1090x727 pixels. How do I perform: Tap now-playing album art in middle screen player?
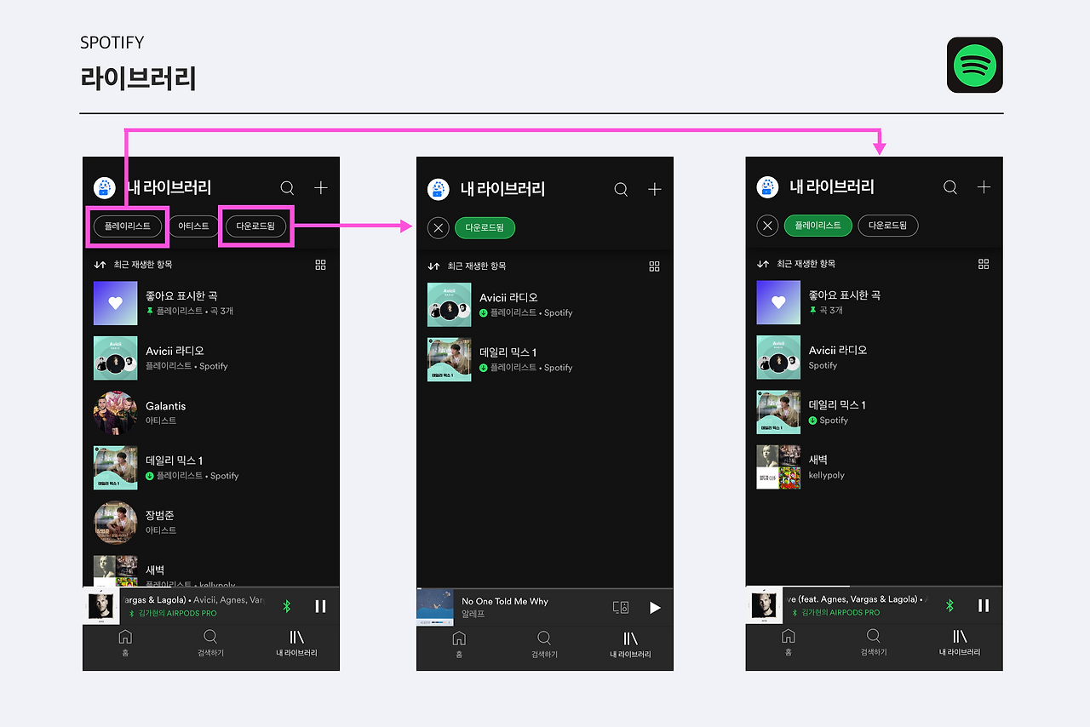click(x=434, y=607)
